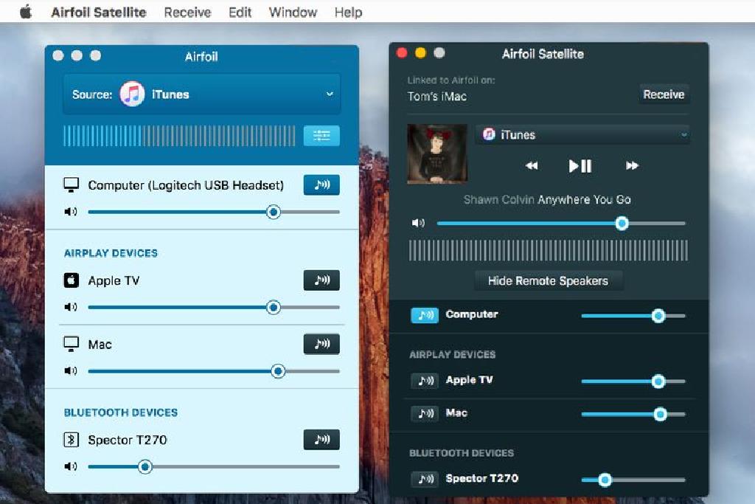755x504 pixels.
Task: Click speaker volume icon under Computer in Airfoil
Action: (x=71, y=212)
